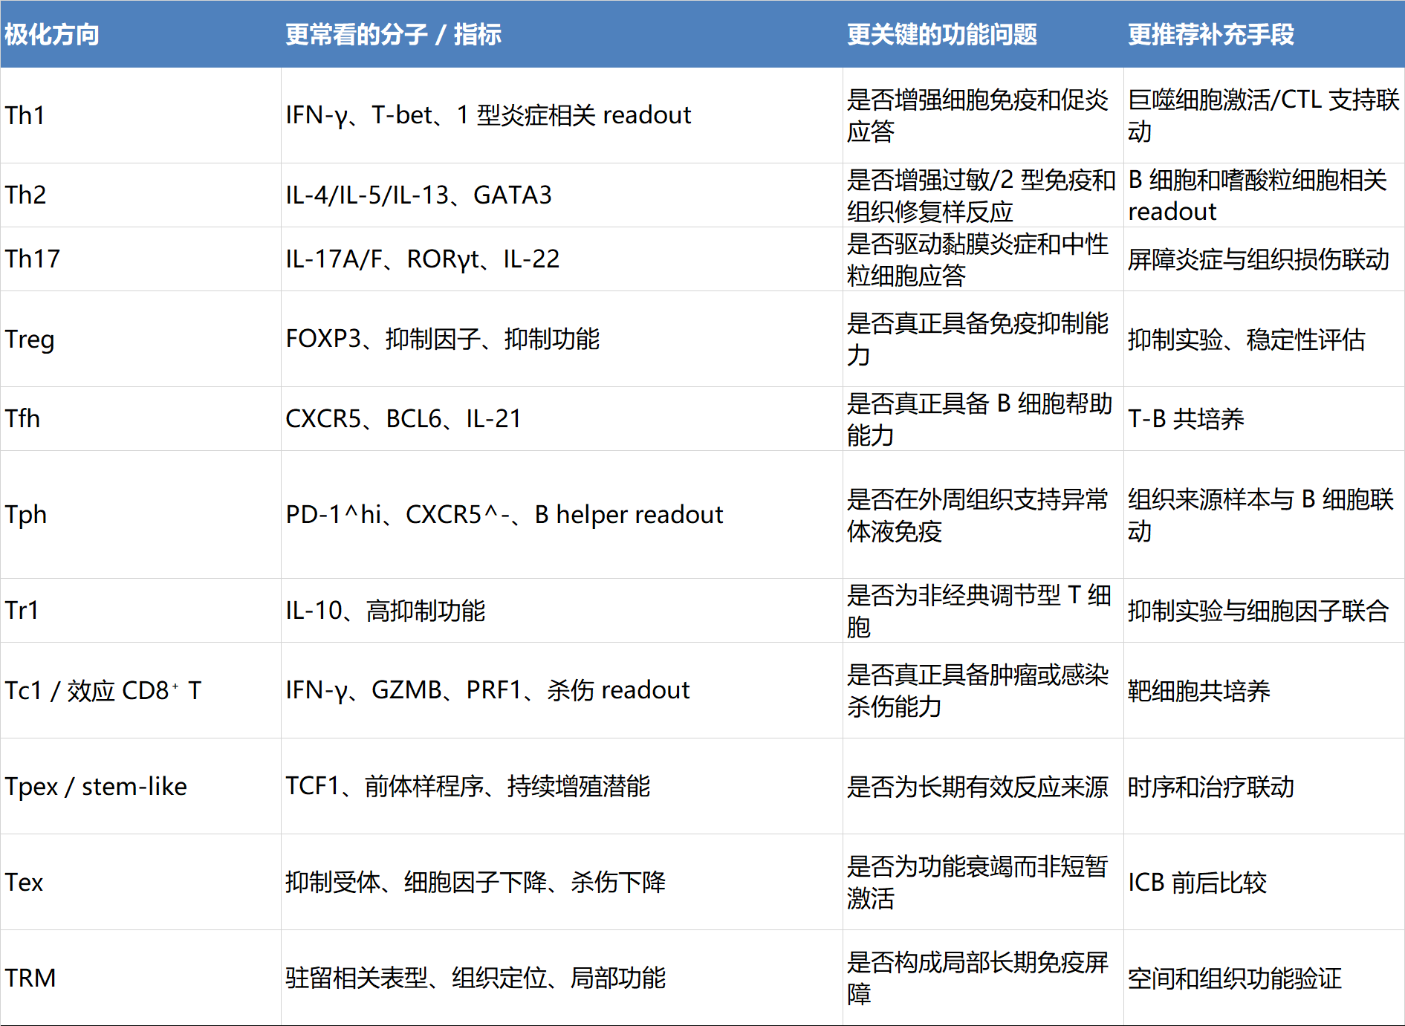The height and width of the screenshot is (1026, 1405).
Task: Select the IL-4/IL-5/IL-13、GATA3 cell
Action: coord(418,195)
